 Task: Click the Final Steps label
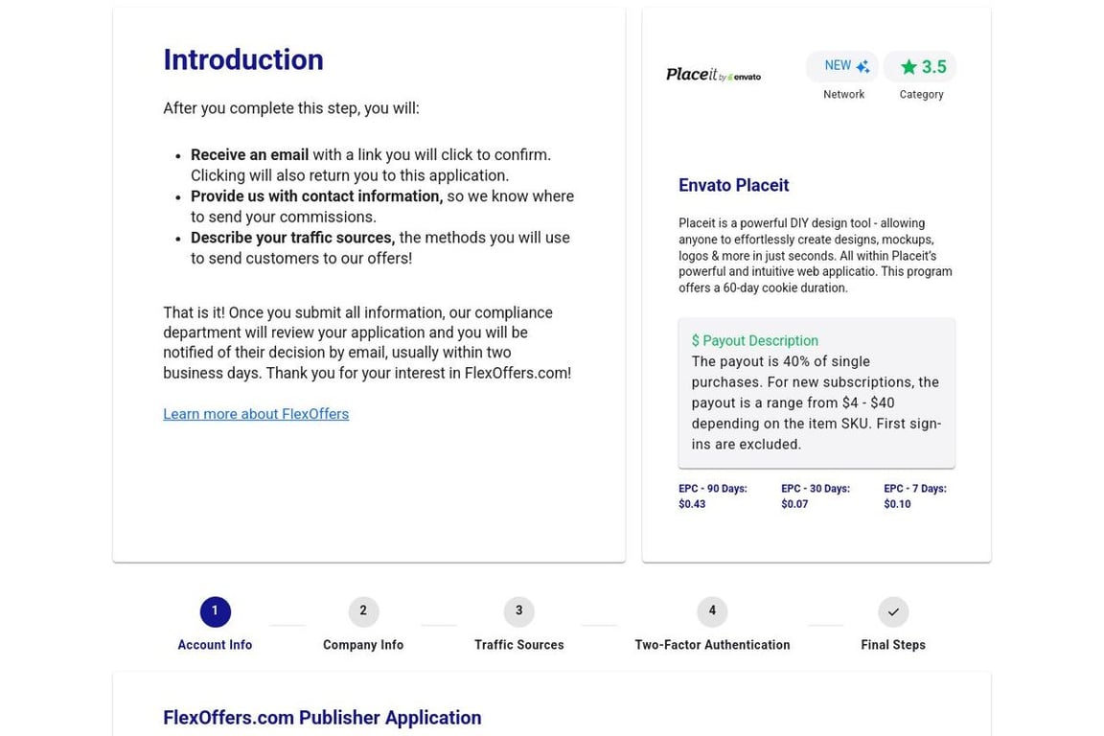(x=893, y=644)
